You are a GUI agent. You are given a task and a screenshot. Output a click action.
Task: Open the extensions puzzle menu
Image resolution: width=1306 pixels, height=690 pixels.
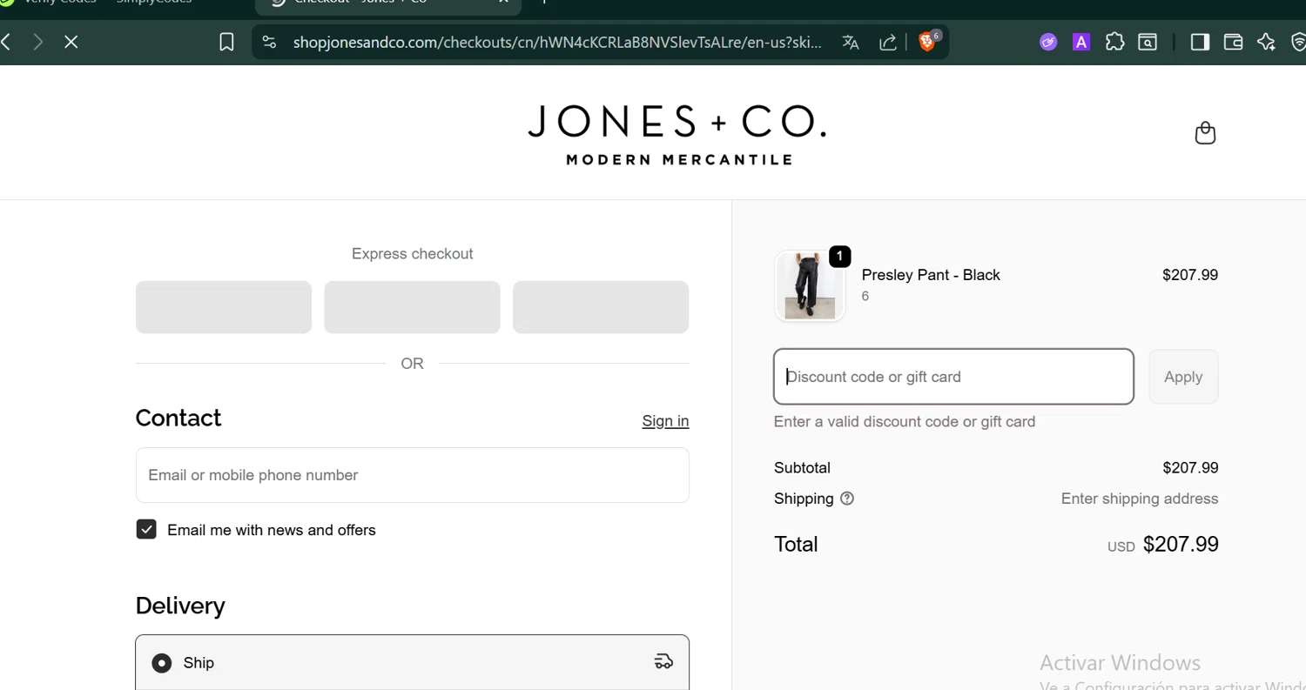pos(1114,42)
